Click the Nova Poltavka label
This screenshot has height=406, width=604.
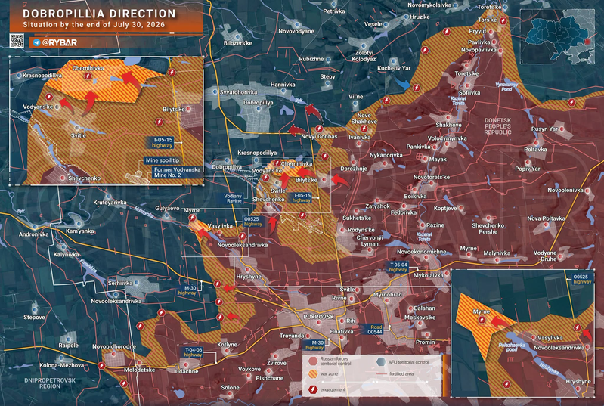(x=547, y=218)
